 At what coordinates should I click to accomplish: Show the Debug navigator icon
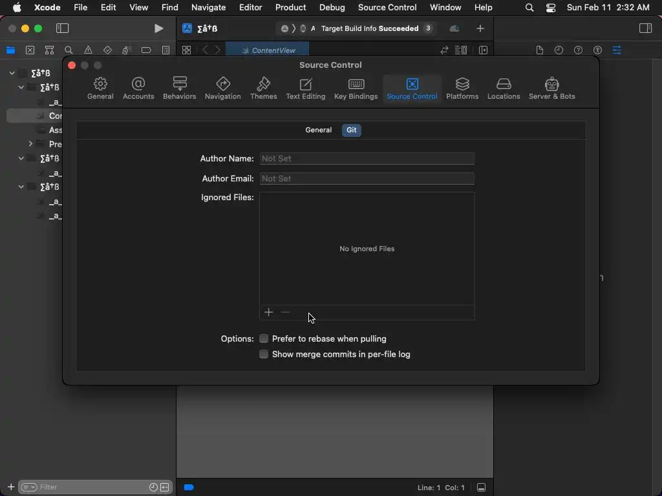coord(127,50)
